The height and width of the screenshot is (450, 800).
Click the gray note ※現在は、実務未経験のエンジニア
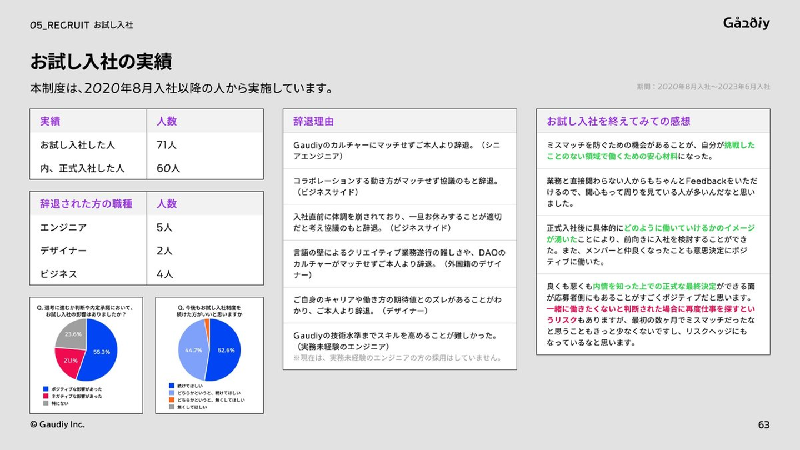pos(397,358)
